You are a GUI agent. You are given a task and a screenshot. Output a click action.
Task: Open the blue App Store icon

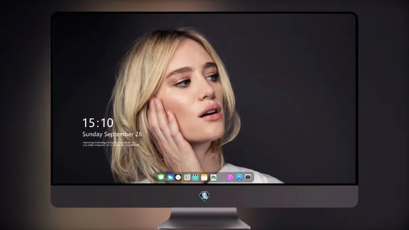(239, 177)
